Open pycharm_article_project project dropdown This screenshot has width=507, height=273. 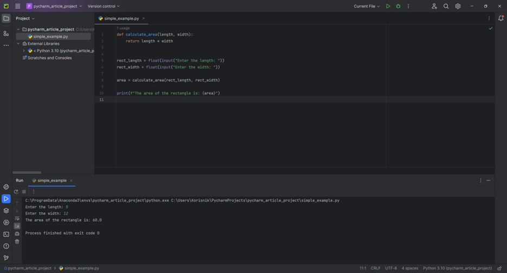pyautogui.click(x=54, y=6)
